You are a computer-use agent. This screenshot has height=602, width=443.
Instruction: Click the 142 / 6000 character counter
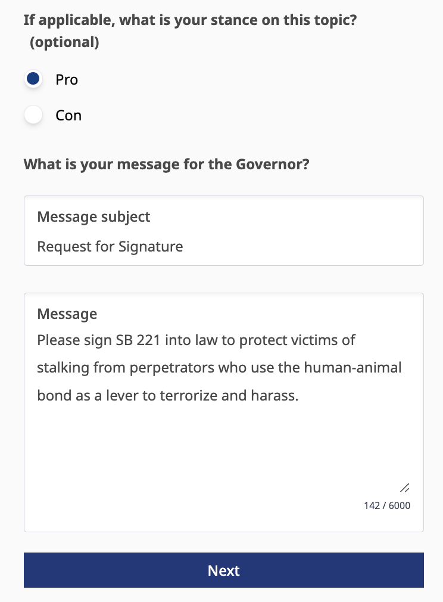pos(387,505)
